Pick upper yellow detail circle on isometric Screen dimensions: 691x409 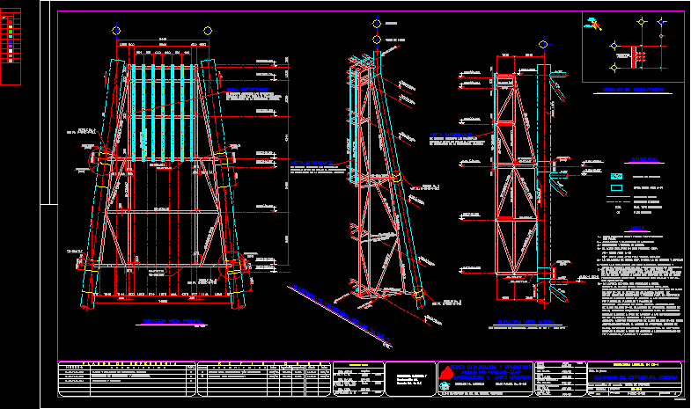[x=397, y=177]
